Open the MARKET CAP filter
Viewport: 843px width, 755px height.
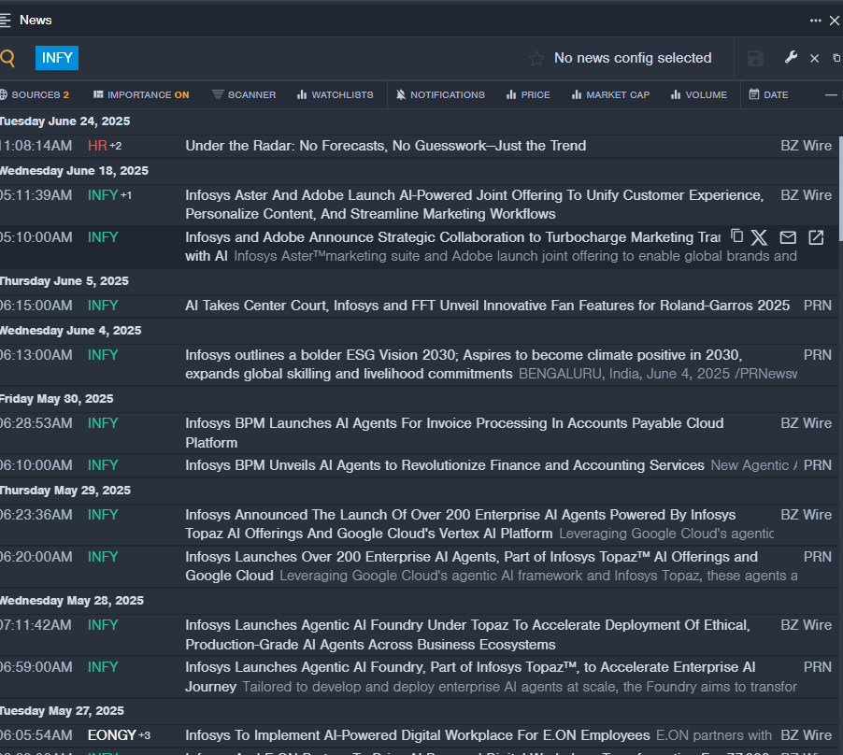pos(610,94)
